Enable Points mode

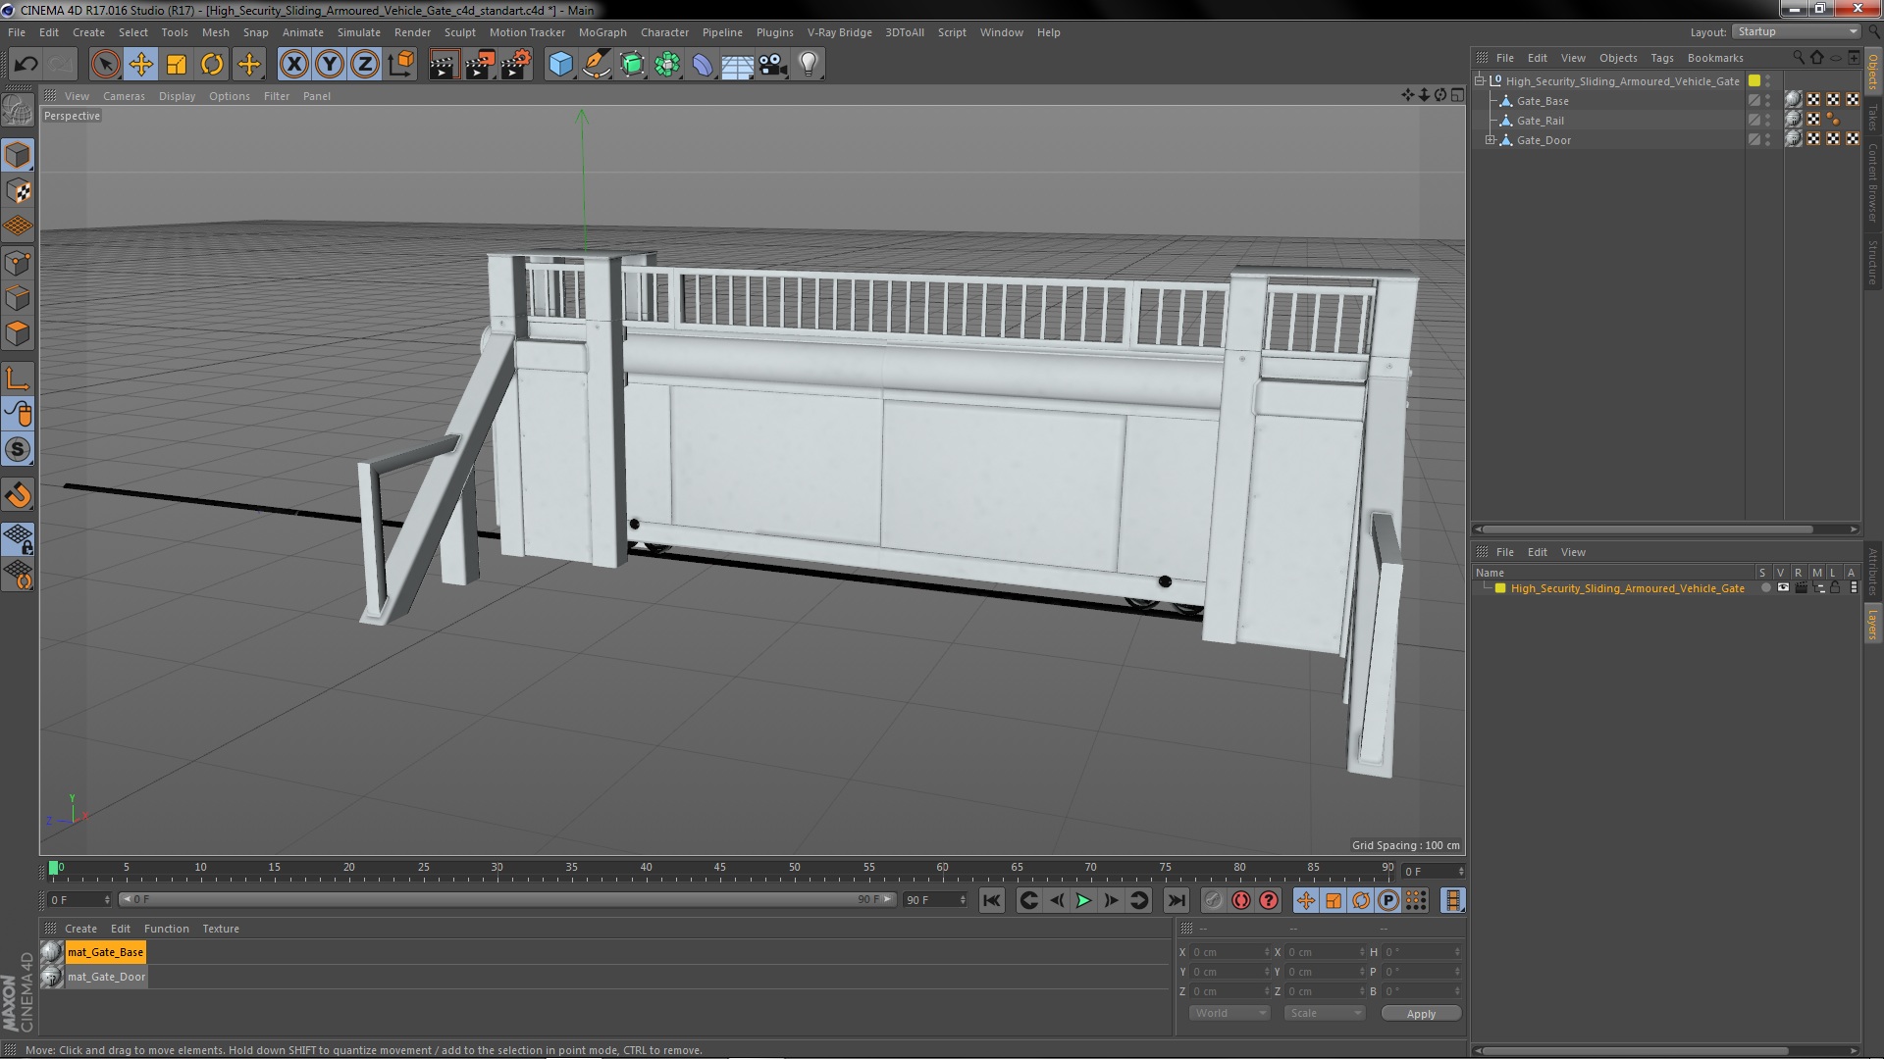pyautogui.click(x=18, y=263)
